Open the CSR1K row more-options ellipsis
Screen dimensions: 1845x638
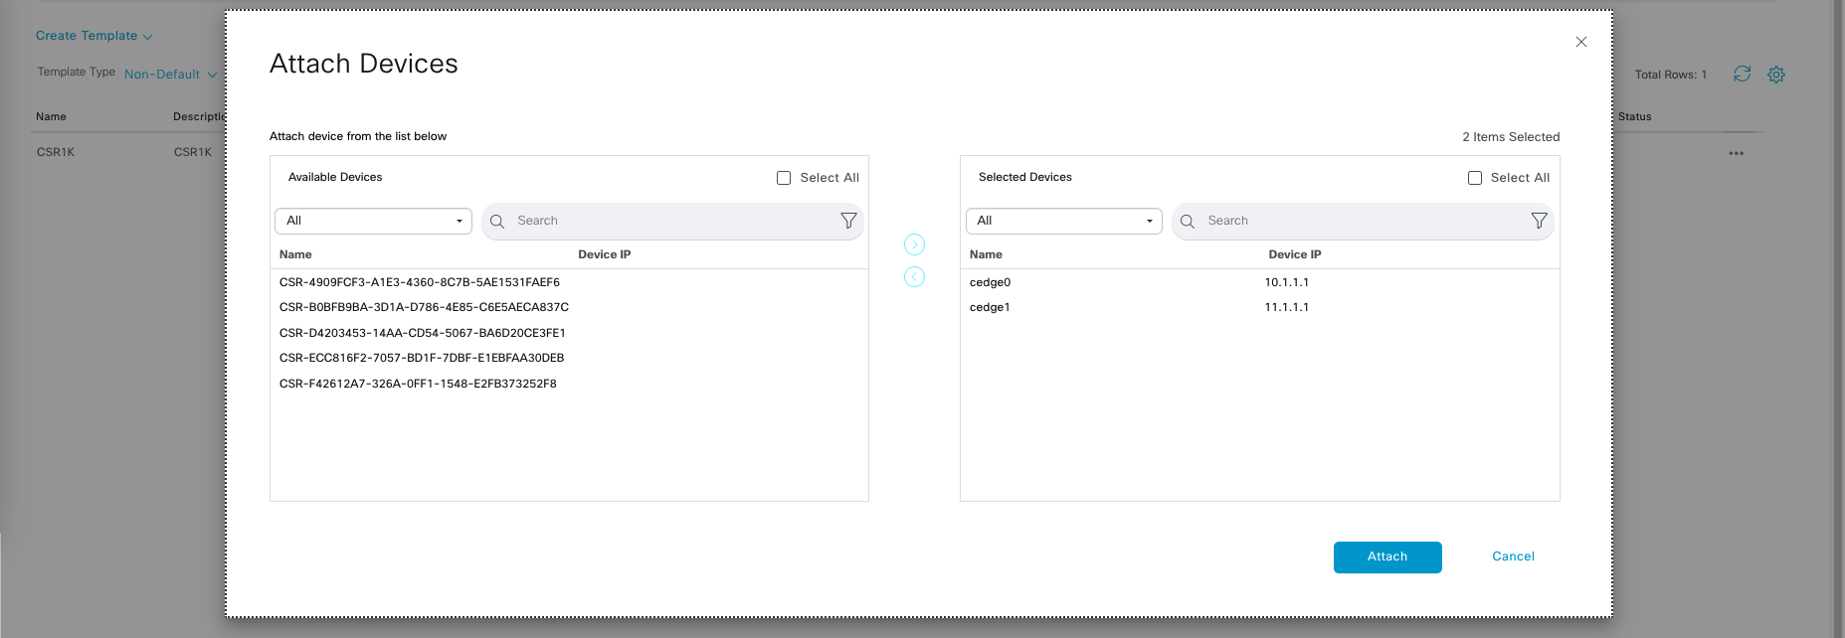(1736, 153)
